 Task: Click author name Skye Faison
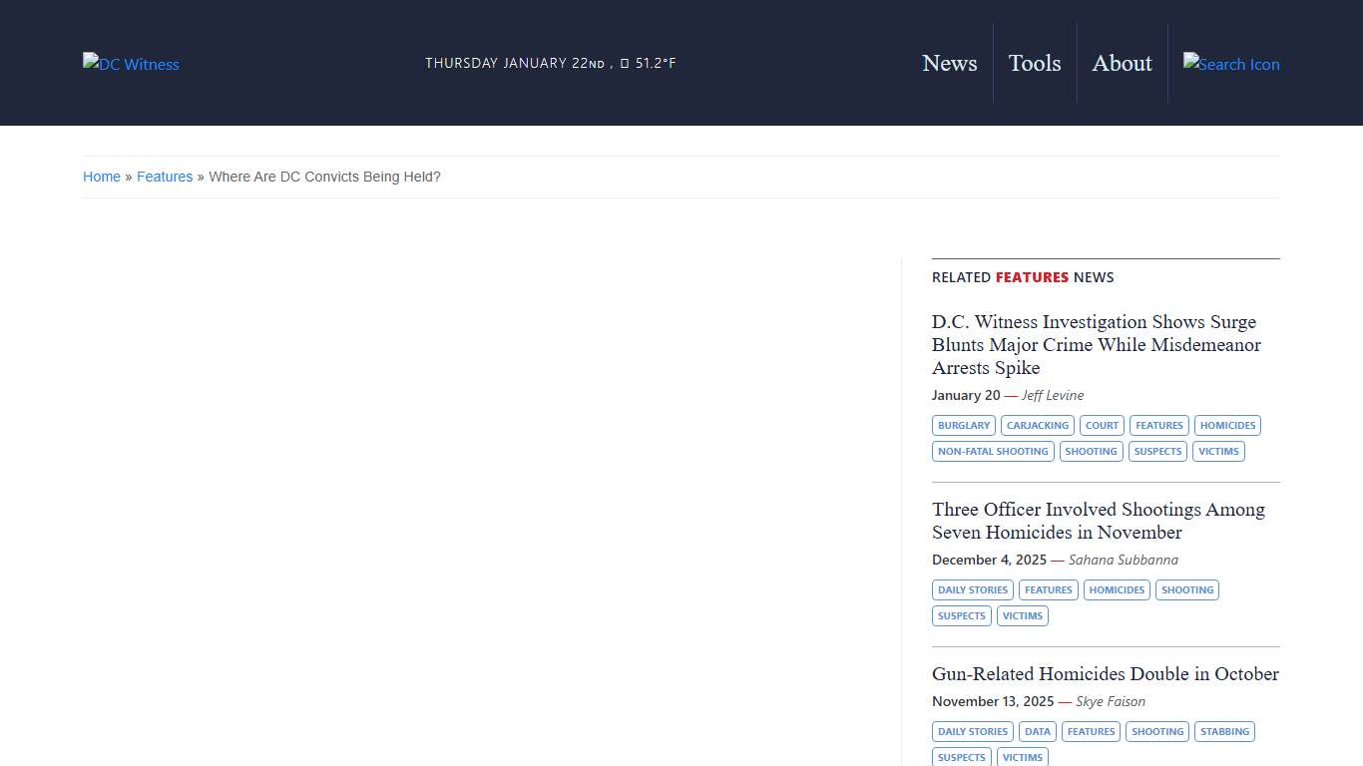(1111, 701)
